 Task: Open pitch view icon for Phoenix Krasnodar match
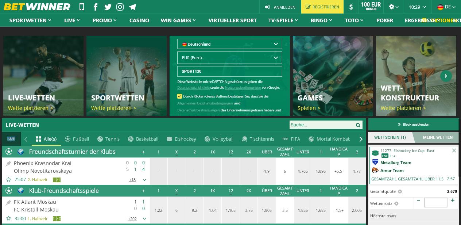coord(57,180)
